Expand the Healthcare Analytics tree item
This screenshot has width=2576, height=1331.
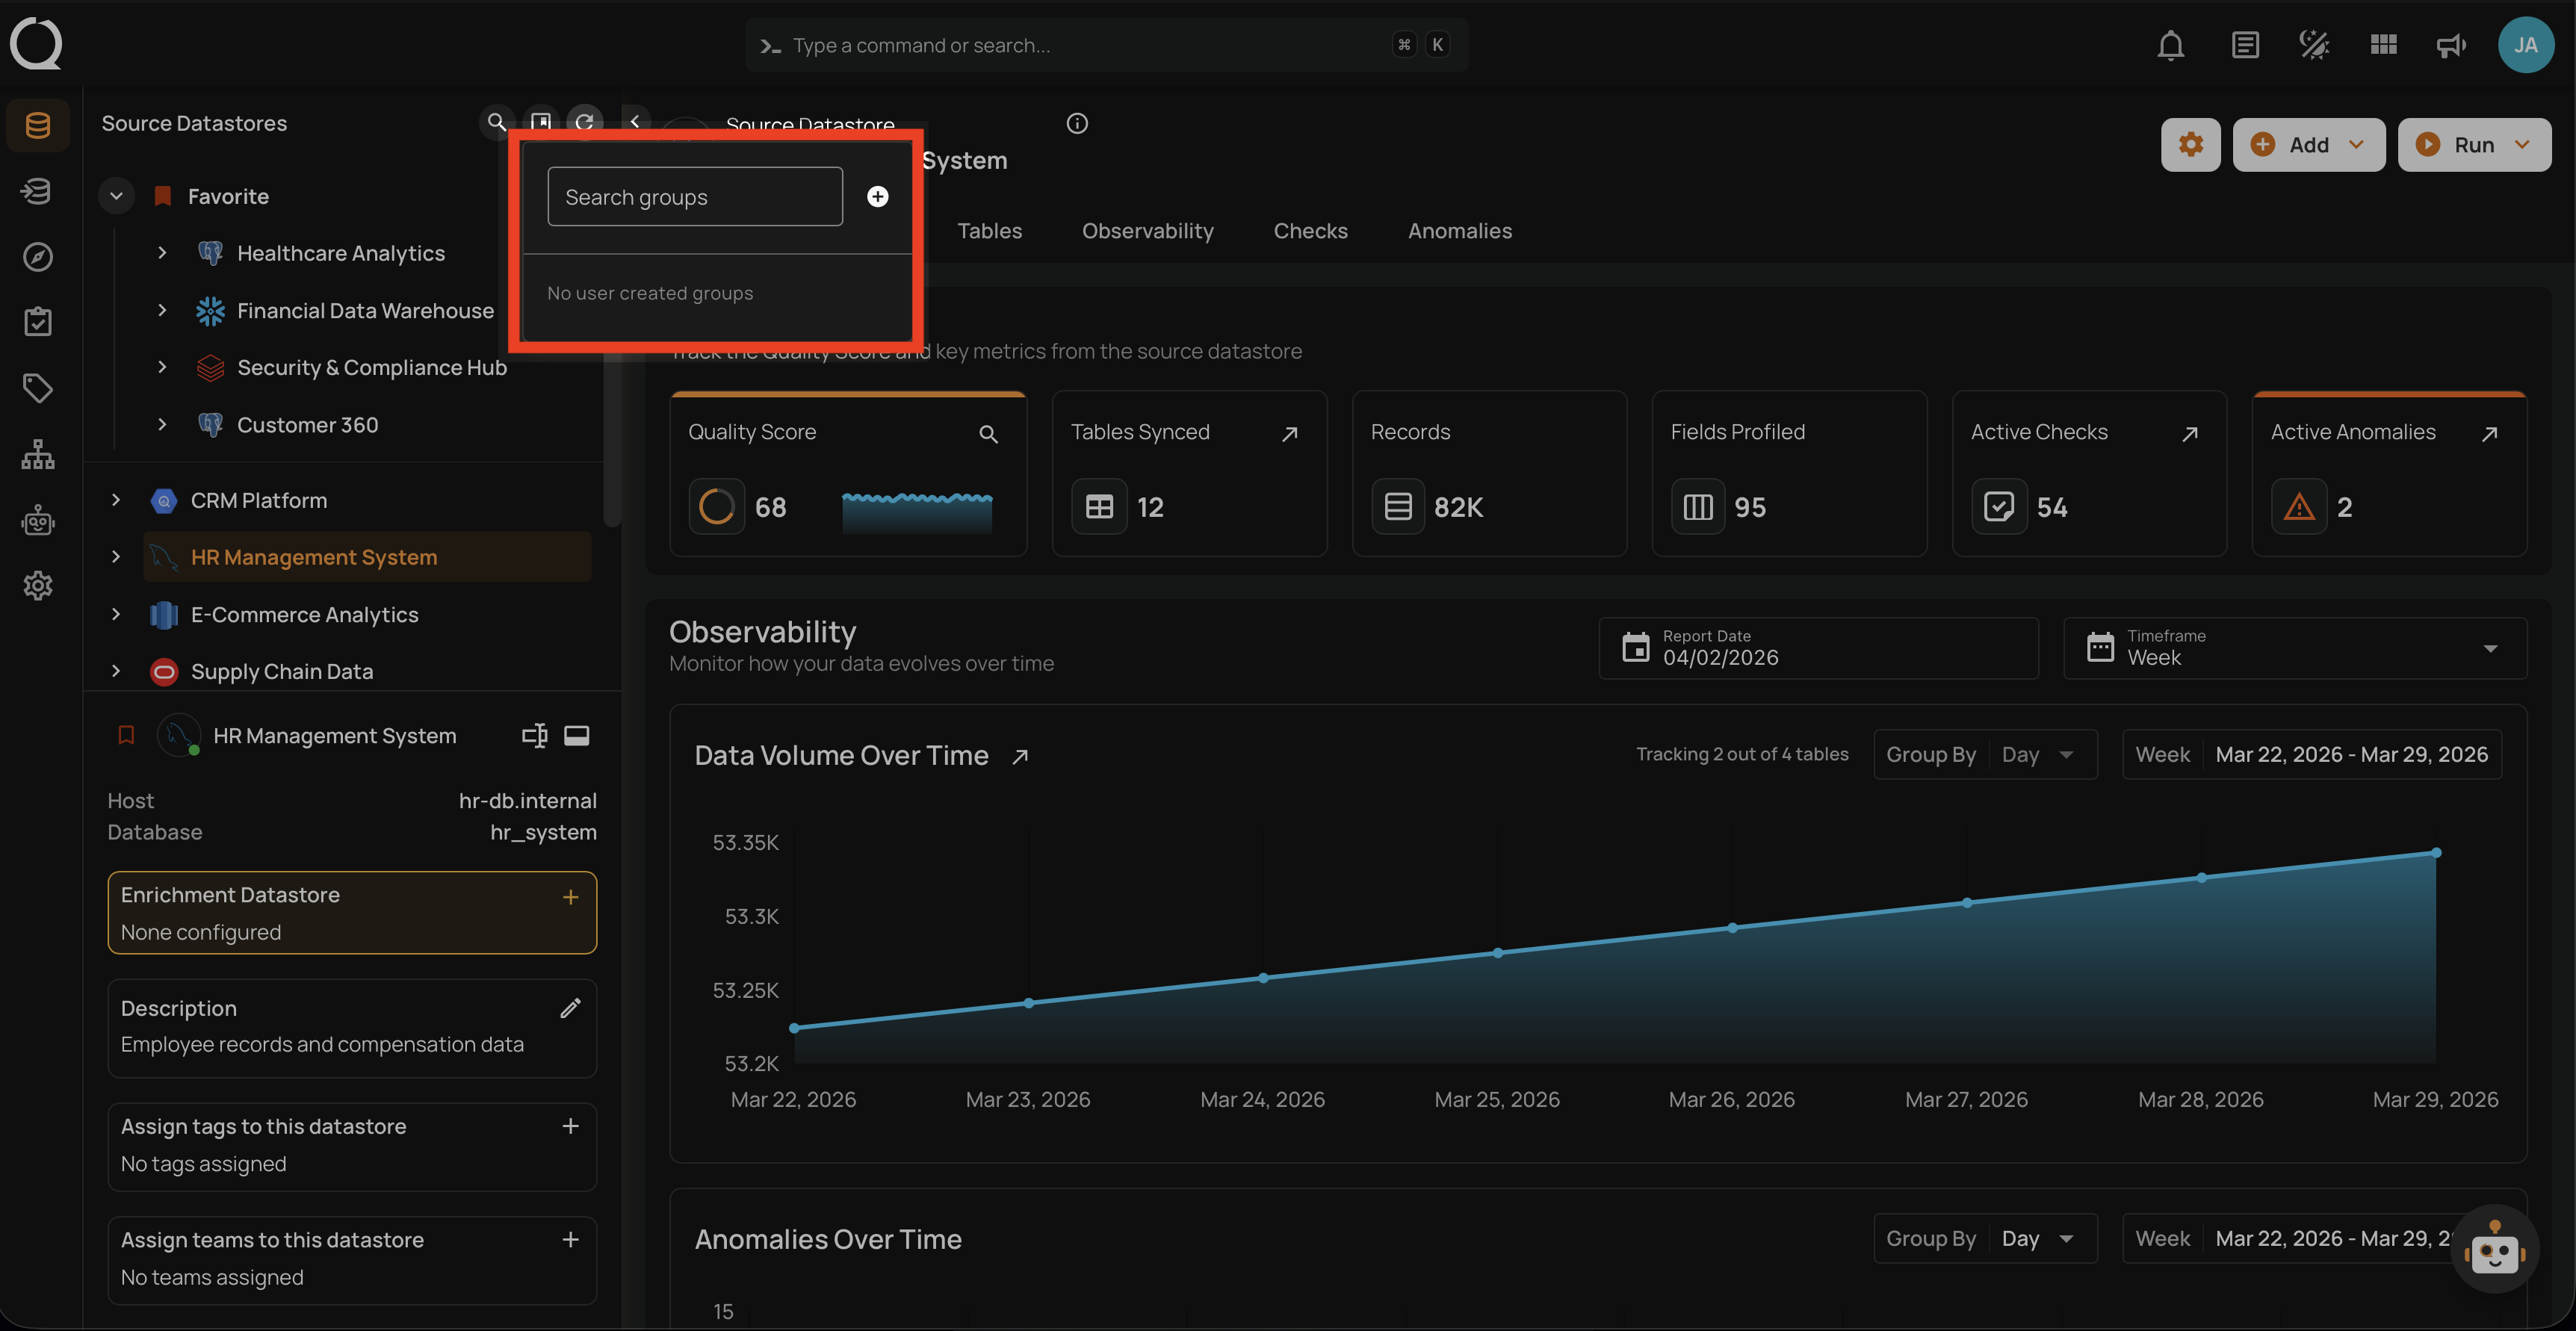coord(163,253)
